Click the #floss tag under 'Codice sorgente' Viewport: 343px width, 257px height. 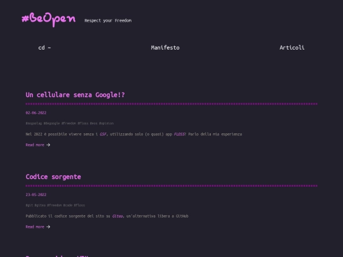click(79, 205)
